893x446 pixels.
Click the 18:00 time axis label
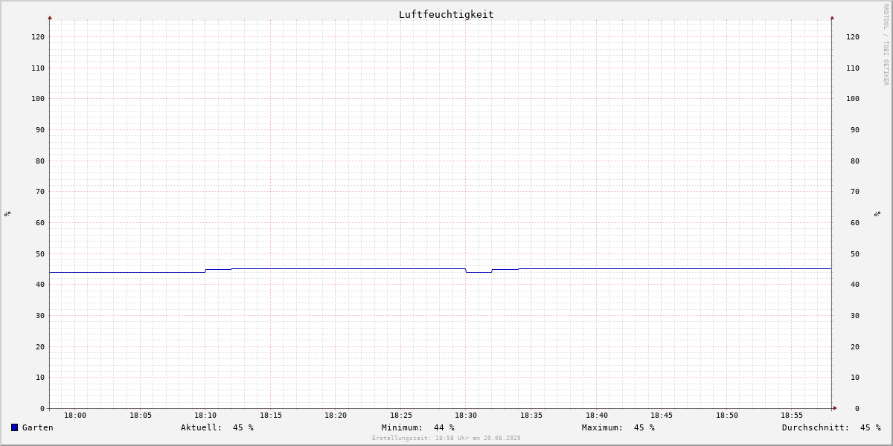coord(75,416)
